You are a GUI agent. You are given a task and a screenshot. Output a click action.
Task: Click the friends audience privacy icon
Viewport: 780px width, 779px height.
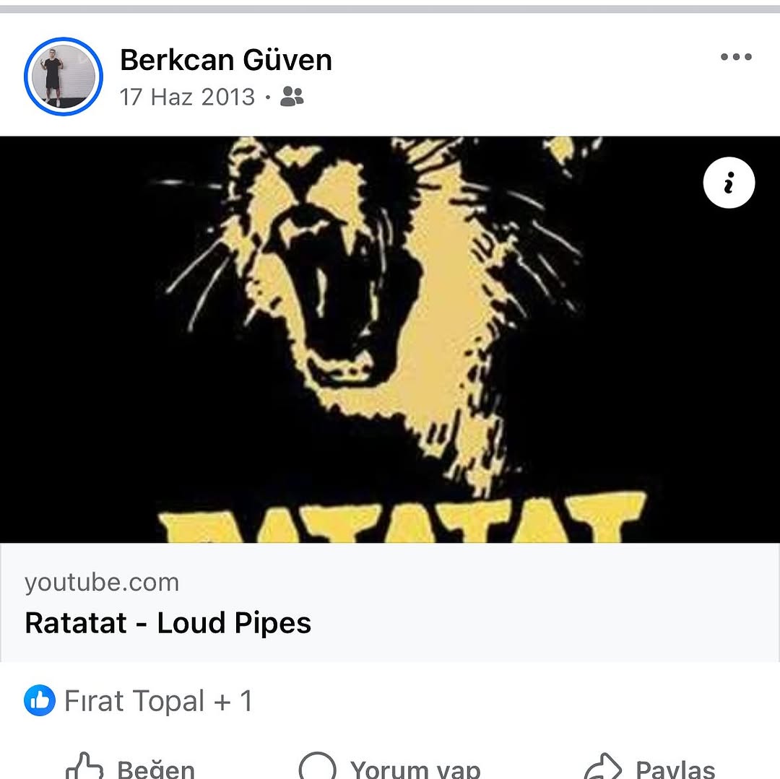pos(292,97)
